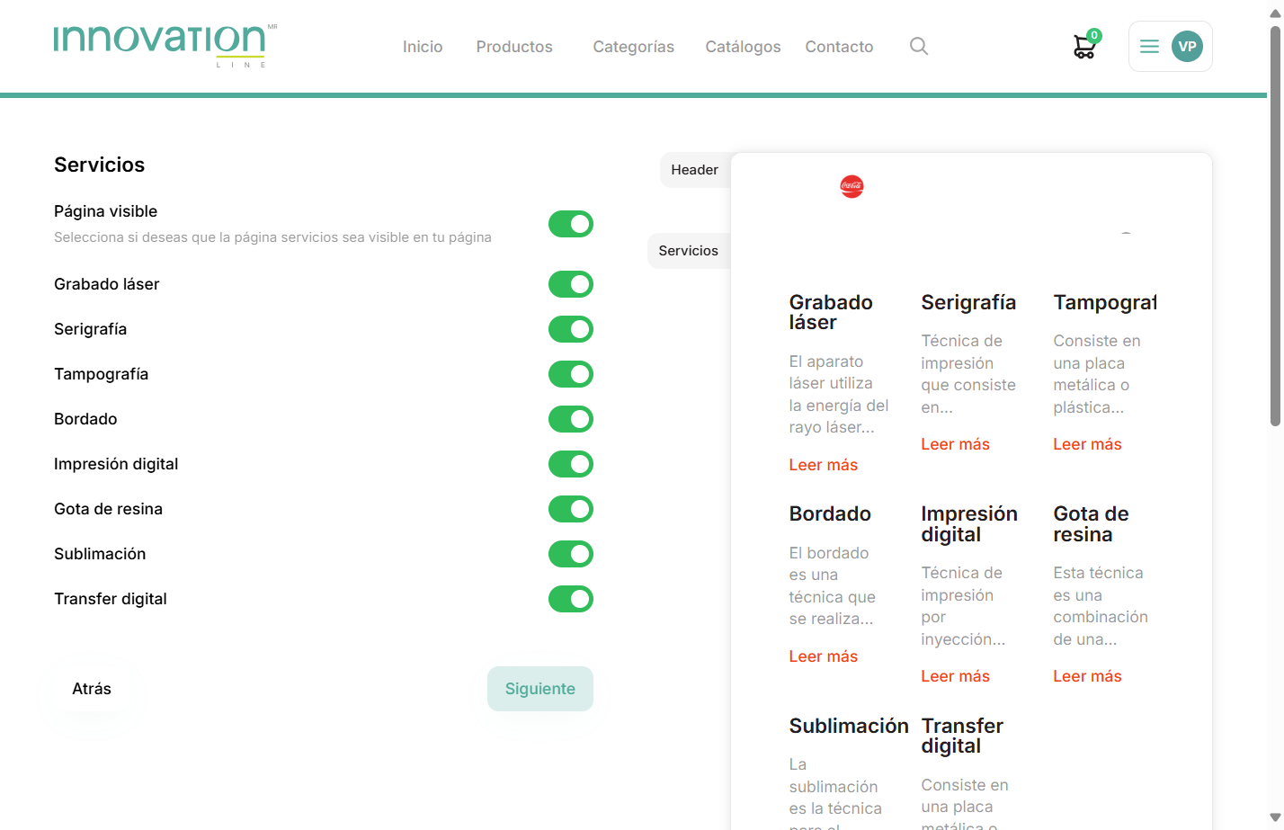This screenshot has height=830, width=1284.
Task: Click the Innovation Line logo
Action: pos(165,45)
